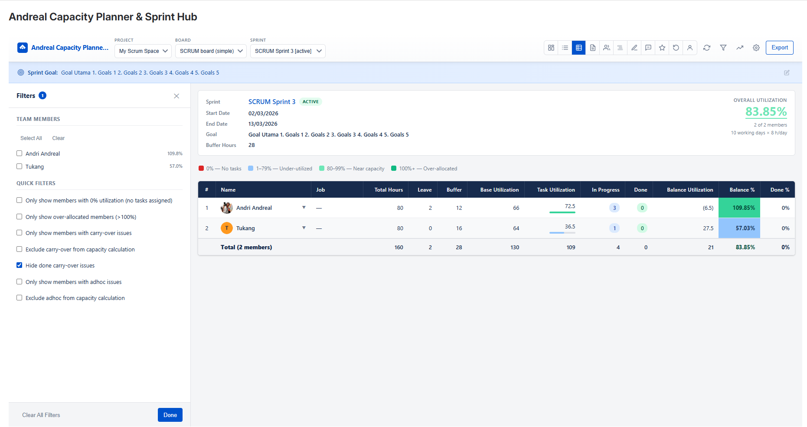Image resolution: width=807 pixels, height=427 pixels.
Task: Open the trend line chart icon
Action: coord(739,48)
